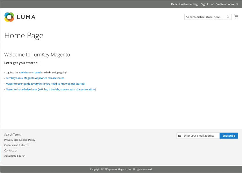The image size is (242, 173).
Task: Open the Contact Us link
Action: [x=11, y=150]
